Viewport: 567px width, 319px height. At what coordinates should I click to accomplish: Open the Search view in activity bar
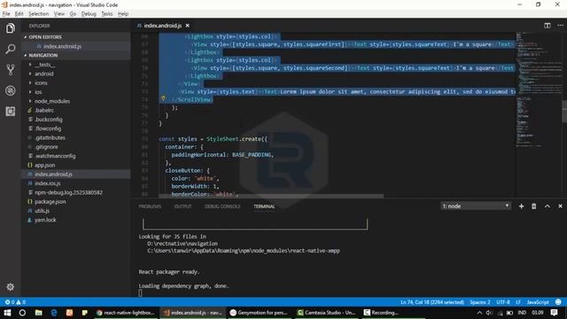point(10,49)
